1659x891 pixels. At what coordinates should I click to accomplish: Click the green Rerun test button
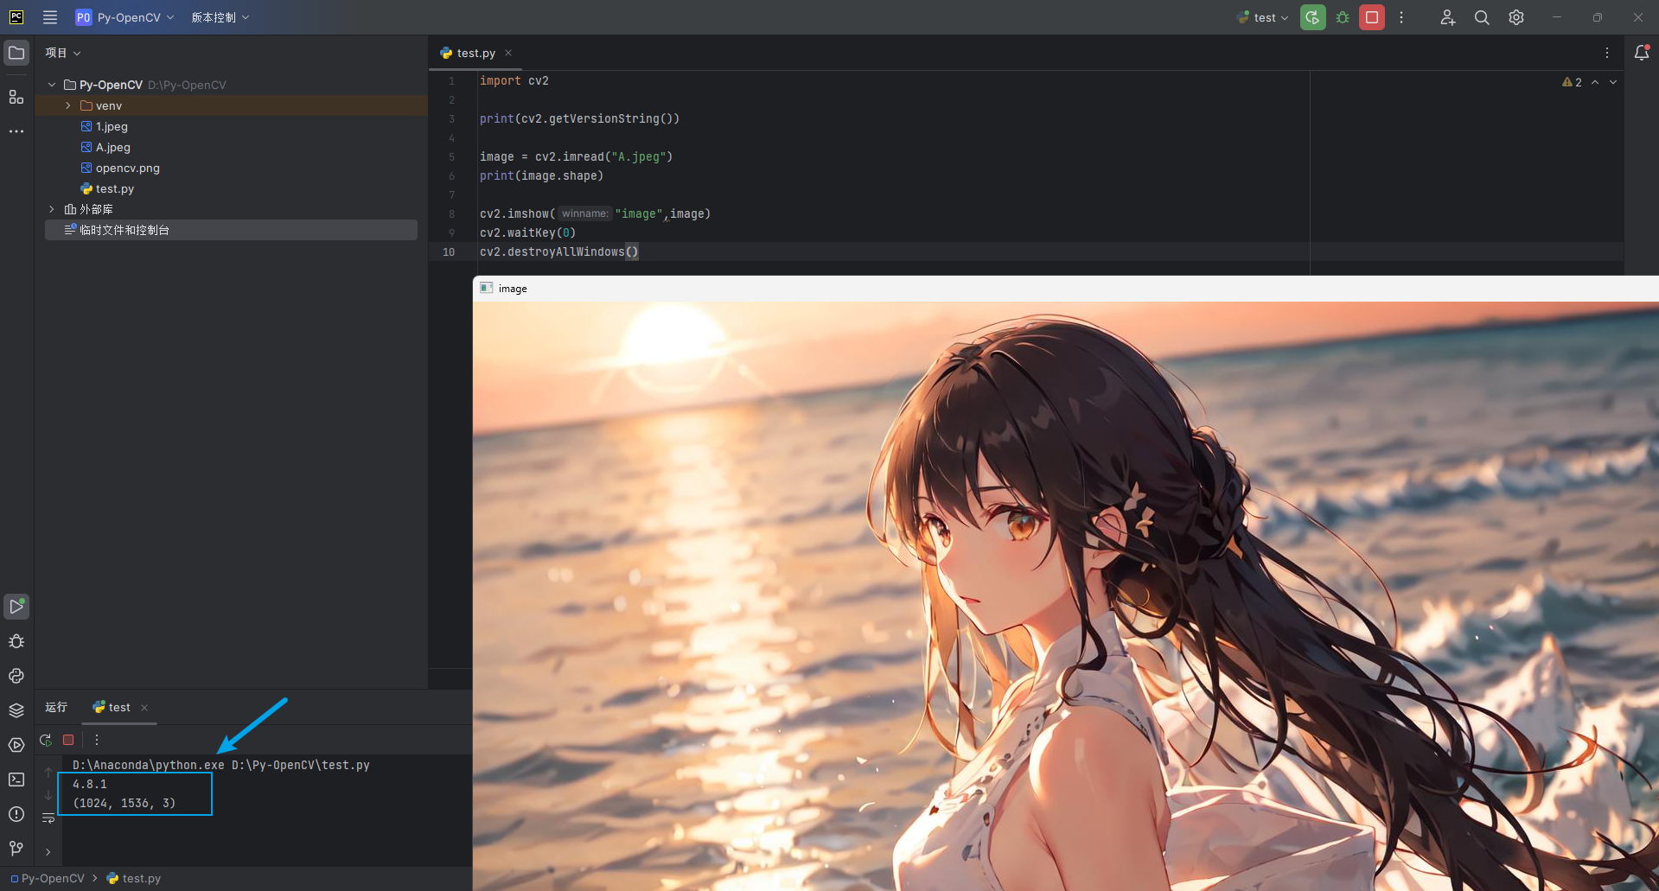[1312, 17]
